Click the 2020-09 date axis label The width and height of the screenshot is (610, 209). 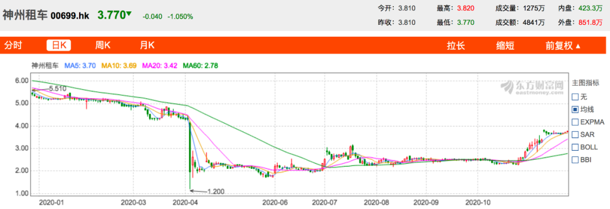point(426,202)
